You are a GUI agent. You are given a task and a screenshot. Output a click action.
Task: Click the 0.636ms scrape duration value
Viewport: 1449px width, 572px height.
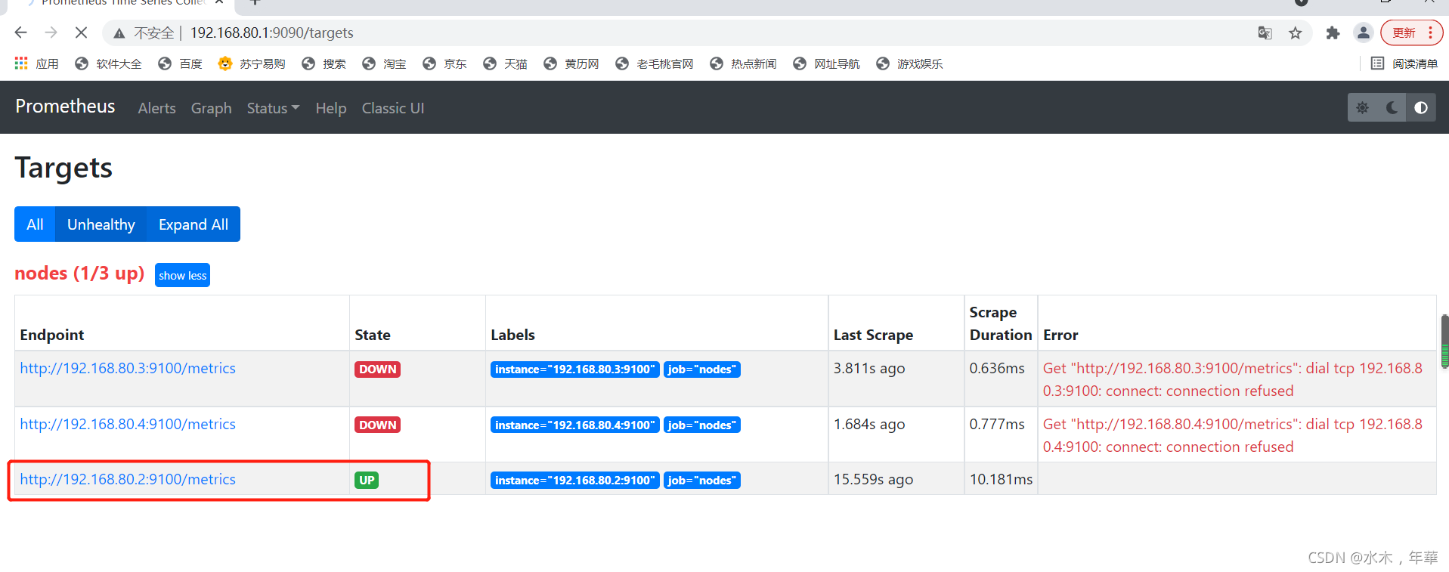997,368
